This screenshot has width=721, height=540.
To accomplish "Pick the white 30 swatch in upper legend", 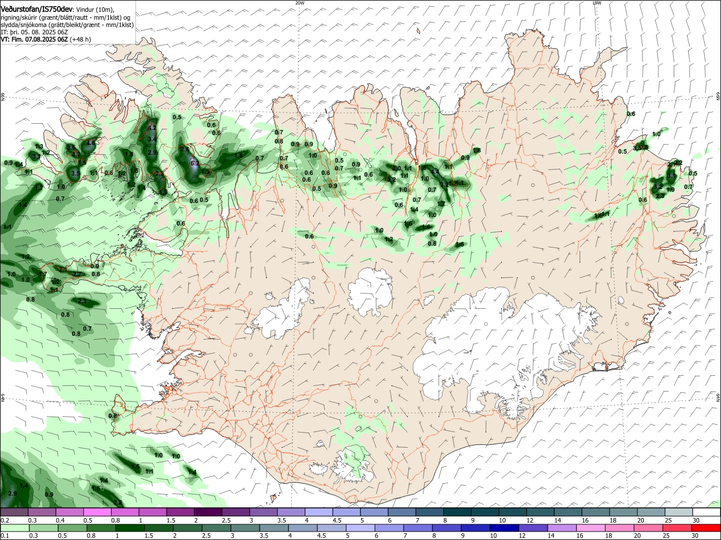I will 706,512.
